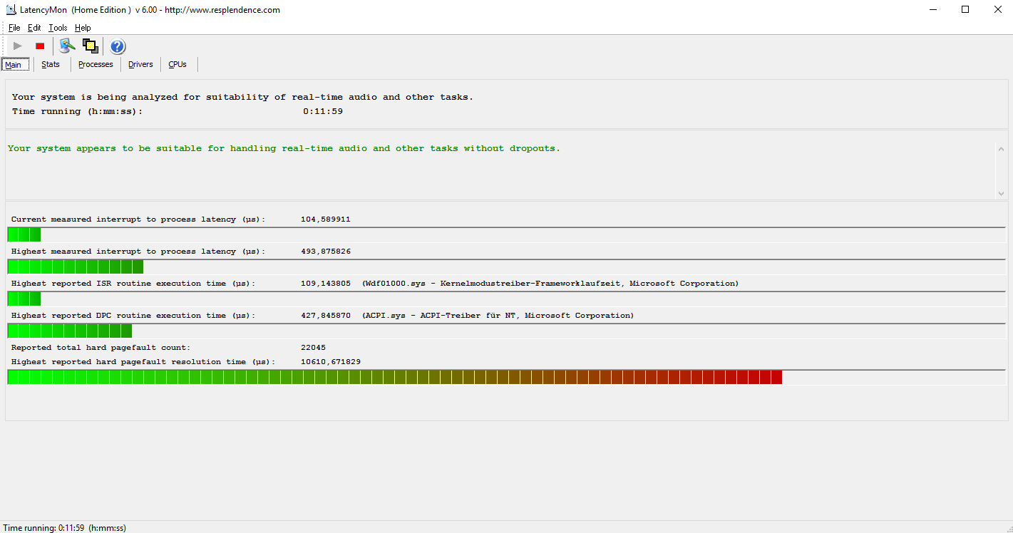Screen dimensions: 1013x533
Task: Open the Help menu
Action: coord(83,28)
